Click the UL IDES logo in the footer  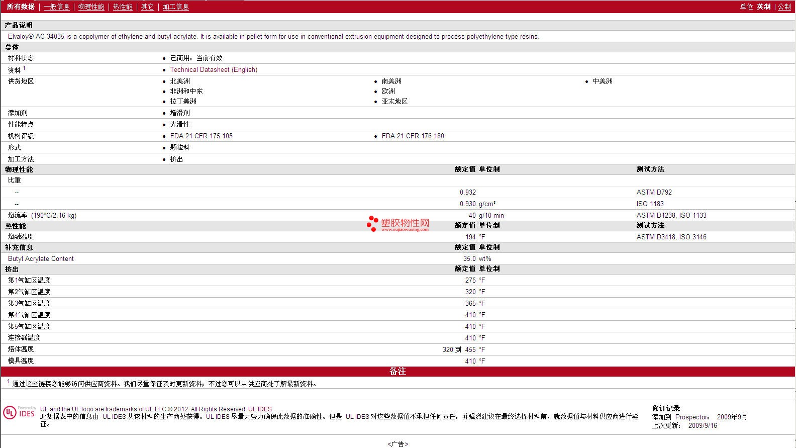tap(19, 413)
